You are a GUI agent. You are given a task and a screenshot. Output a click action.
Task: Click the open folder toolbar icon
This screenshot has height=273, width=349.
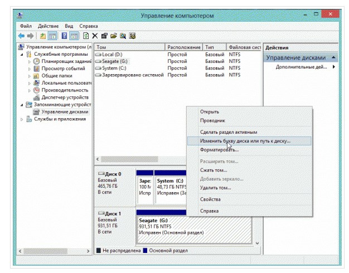114,36
